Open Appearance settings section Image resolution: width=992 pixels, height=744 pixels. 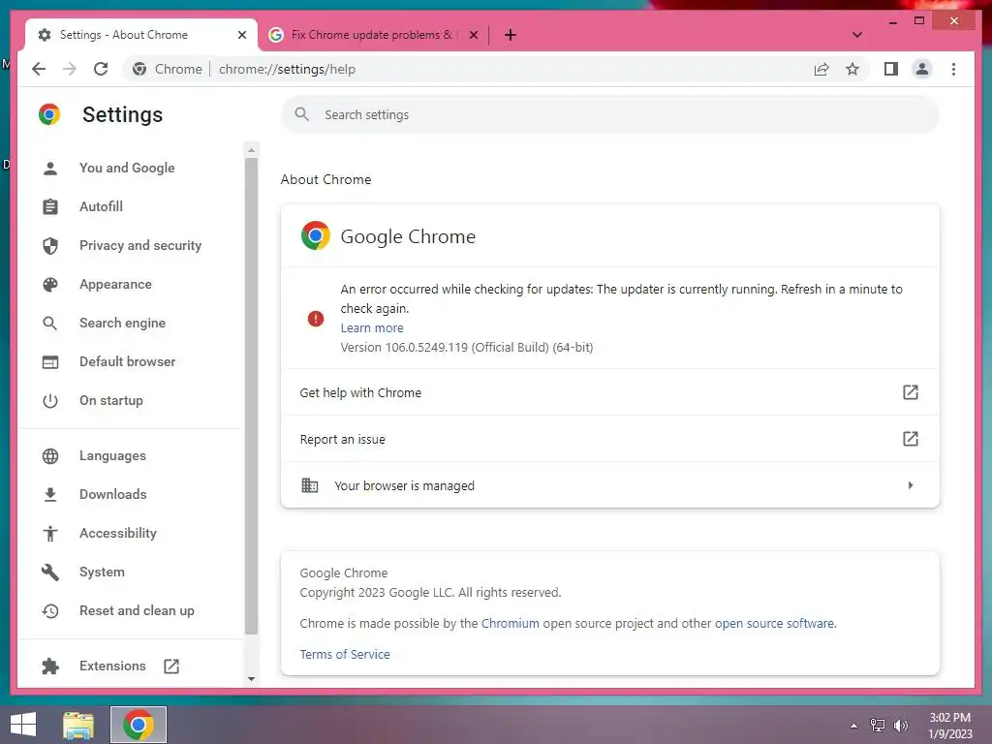pyautogui.click(x=116, y=284)
